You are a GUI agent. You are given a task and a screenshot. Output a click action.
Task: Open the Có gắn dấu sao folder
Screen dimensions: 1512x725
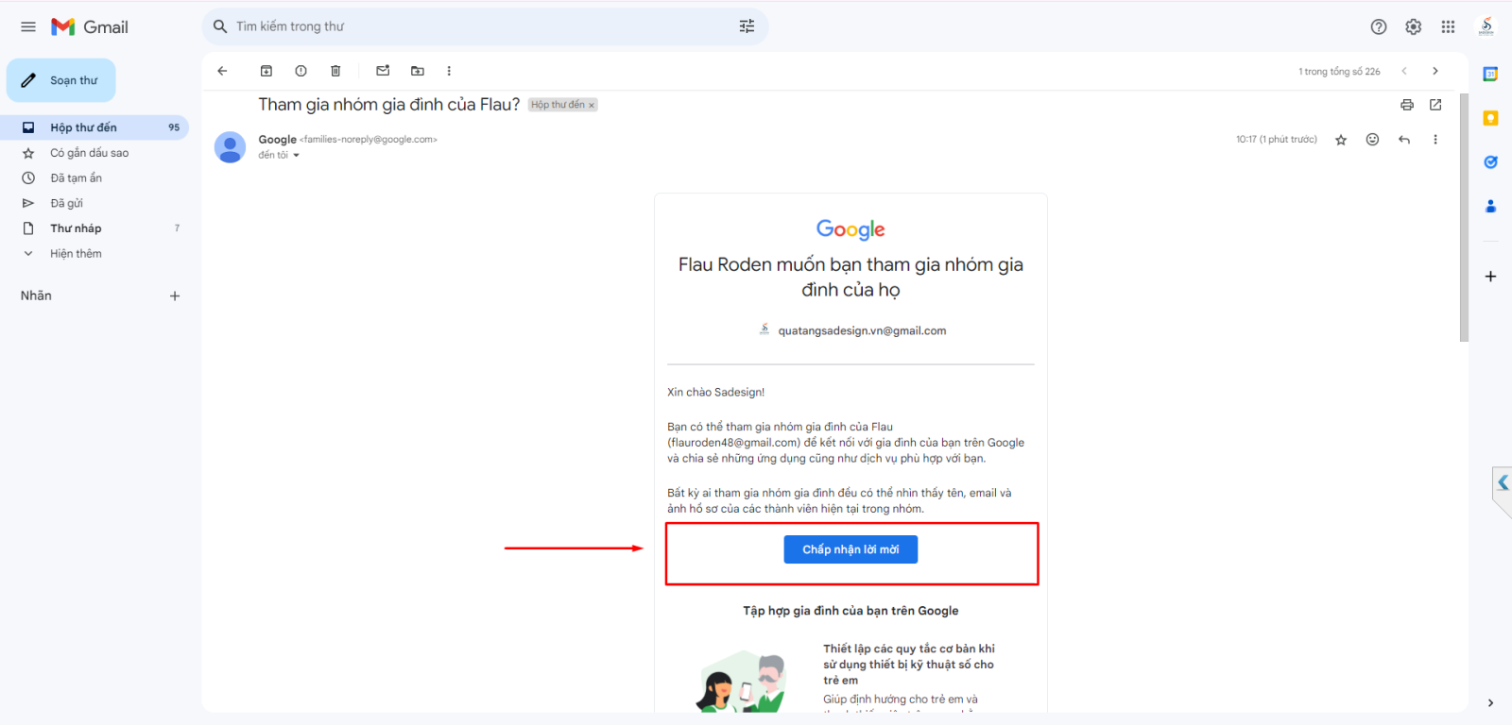(94, 153)
